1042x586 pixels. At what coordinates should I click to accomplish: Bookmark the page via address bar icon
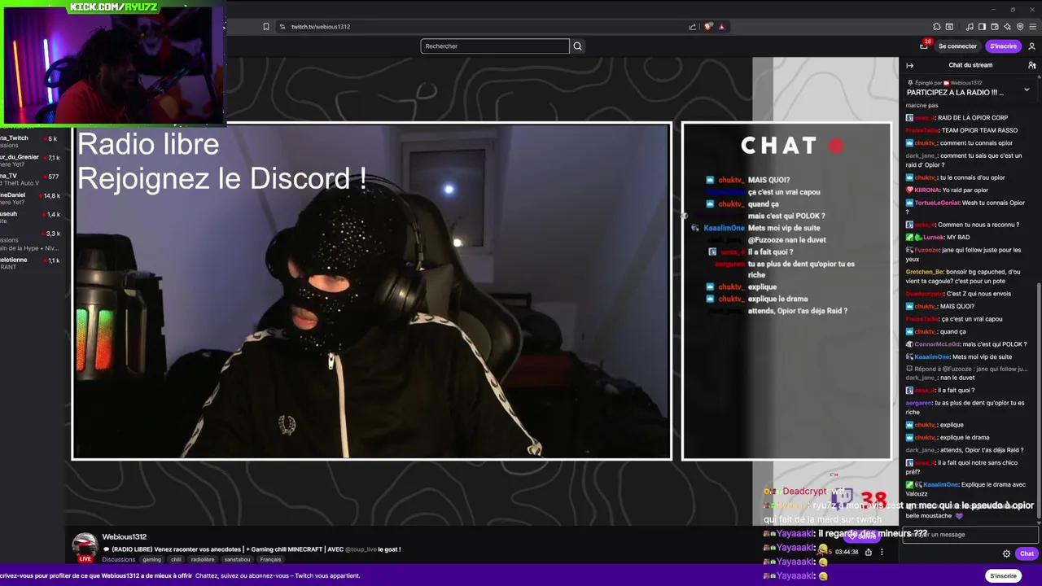[x=266, y=27]
